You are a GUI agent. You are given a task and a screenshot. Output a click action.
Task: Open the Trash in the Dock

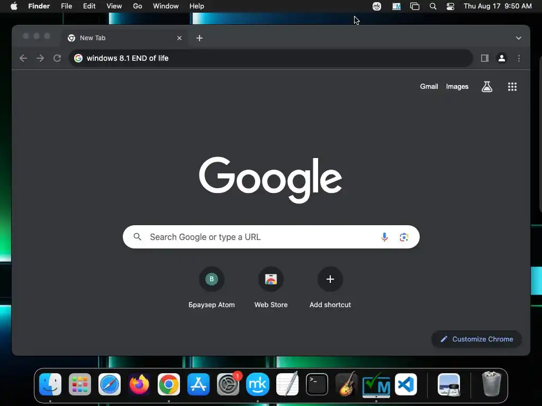[491, 384]
